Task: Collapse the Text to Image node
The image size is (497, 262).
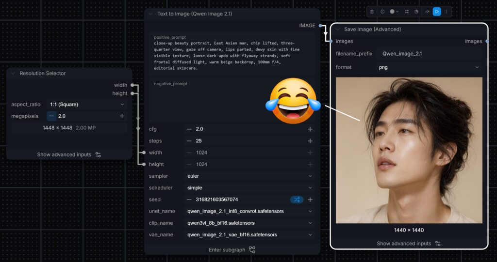Action: pos(150,14)
